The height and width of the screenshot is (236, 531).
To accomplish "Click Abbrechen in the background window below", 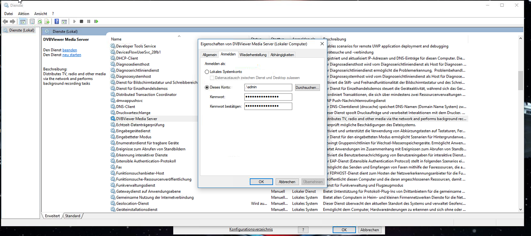I will pyautogui.click(x=370, y=230).
